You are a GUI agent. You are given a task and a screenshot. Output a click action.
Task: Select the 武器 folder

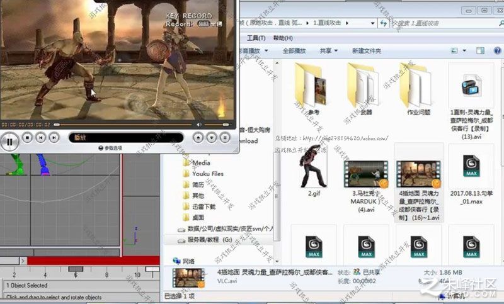366,89
